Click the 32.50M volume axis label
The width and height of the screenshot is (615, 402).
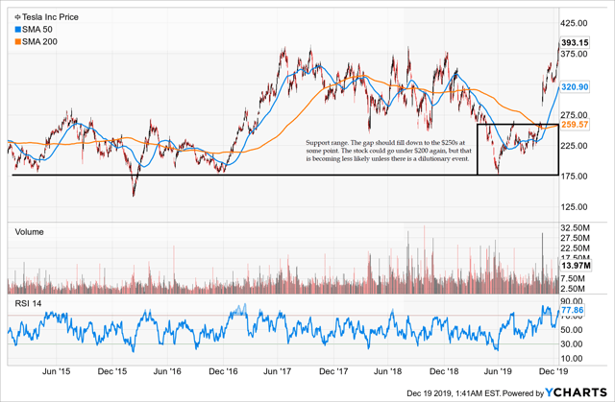pyautogui.click(x=576, y=227)
